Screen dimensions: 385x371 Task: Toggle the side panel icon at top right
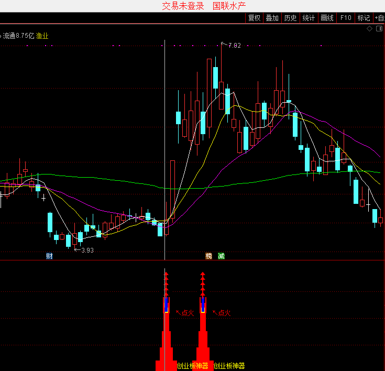tap(379, 29)
